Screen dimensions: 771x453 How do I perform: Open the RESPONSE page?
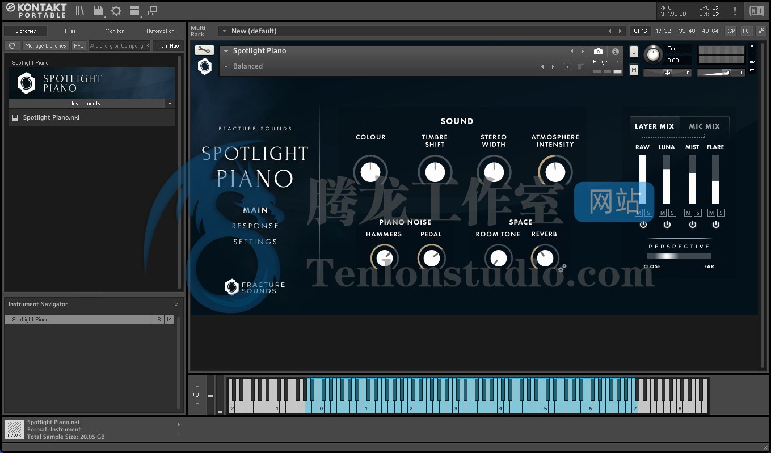click(x=255, y=226)
